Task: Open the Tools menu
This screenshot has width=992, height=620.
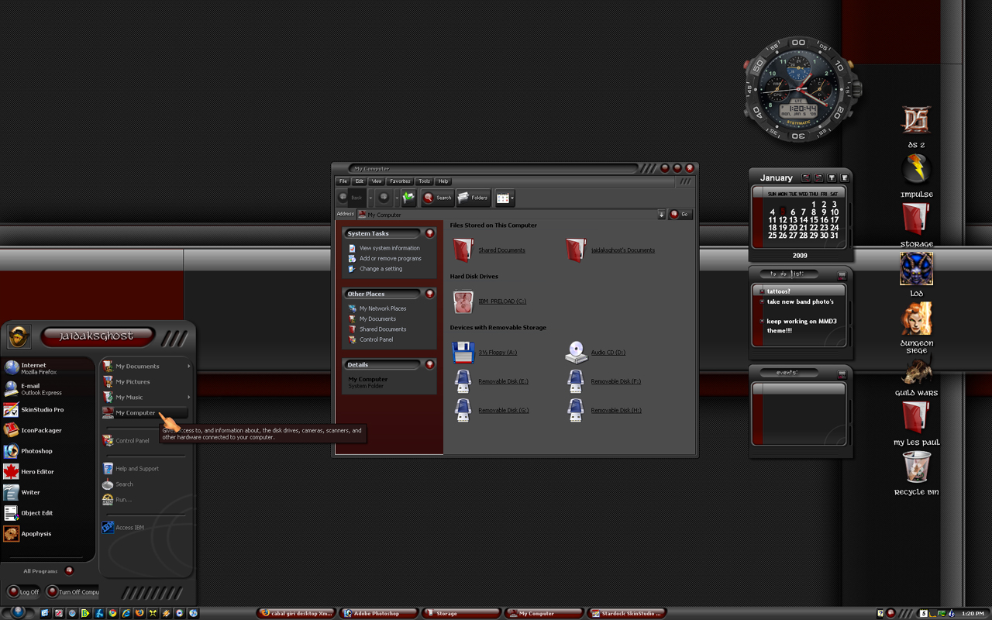Action: click(424, 181)
